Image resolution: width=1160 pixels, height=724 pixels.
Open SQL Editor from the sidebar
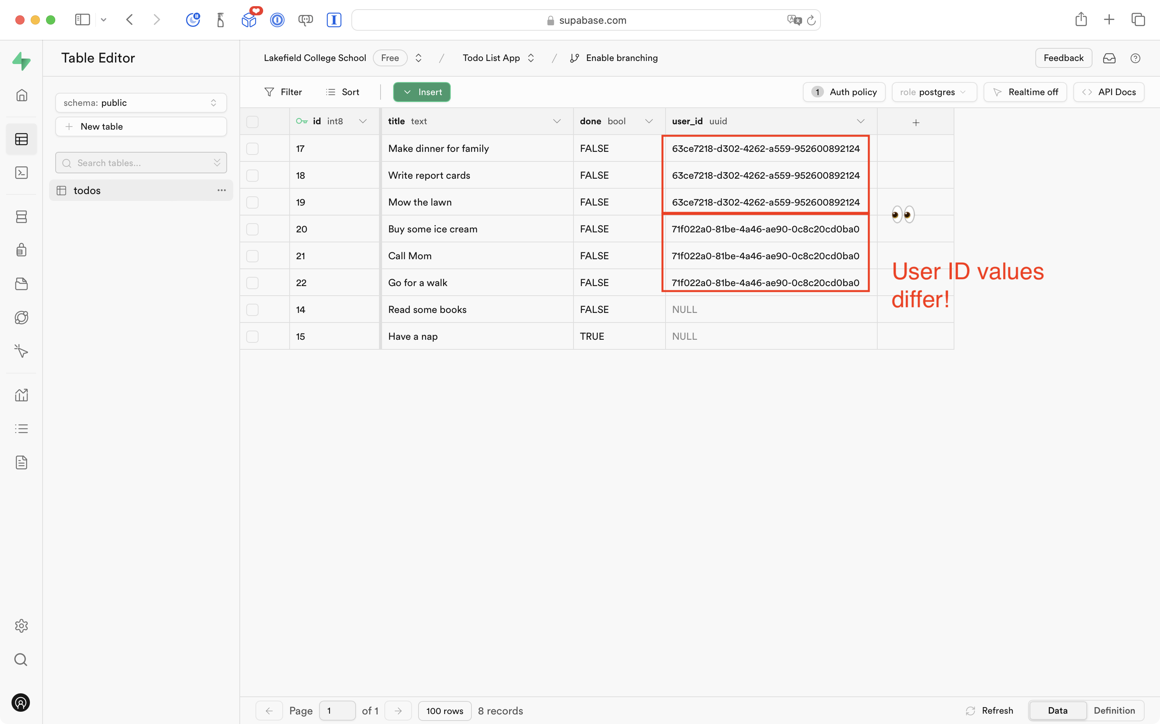click(x=21, y=173)
